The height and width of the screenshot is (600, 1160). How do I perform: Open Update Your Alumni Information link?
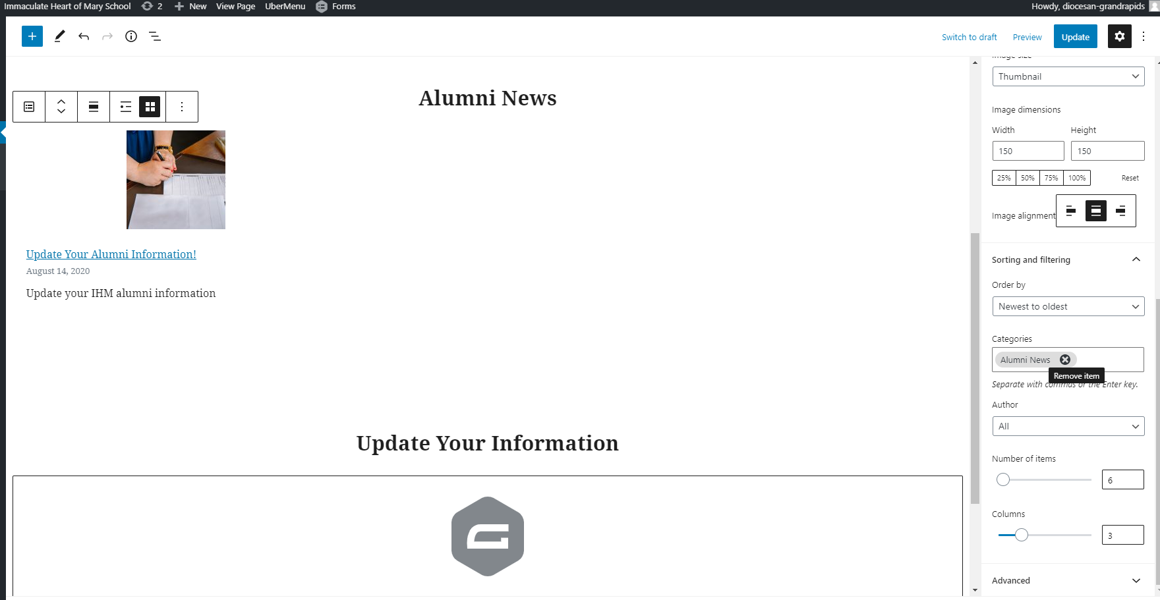111,254
